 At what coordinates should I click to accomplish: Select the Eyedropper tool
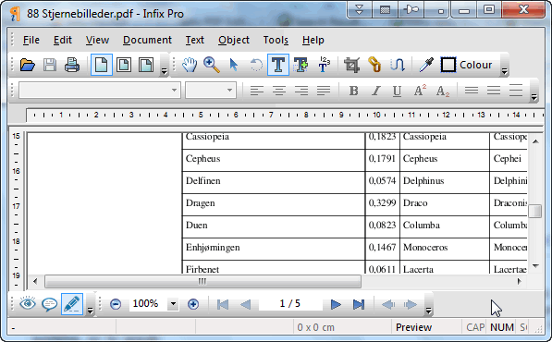click(426, 65)
